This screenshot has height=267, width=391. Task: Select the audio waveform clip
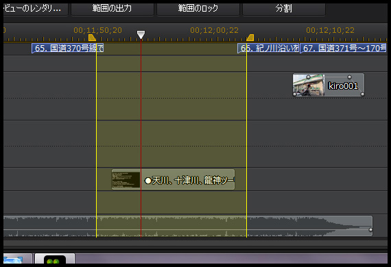(x=188, y=226)
